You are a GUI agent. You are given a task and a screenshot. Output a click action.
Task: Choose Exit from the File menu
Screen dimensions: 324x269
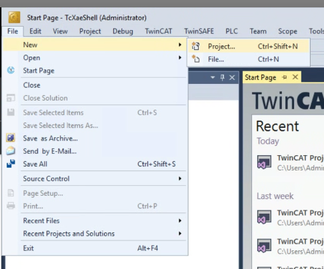tap(95, 248)
